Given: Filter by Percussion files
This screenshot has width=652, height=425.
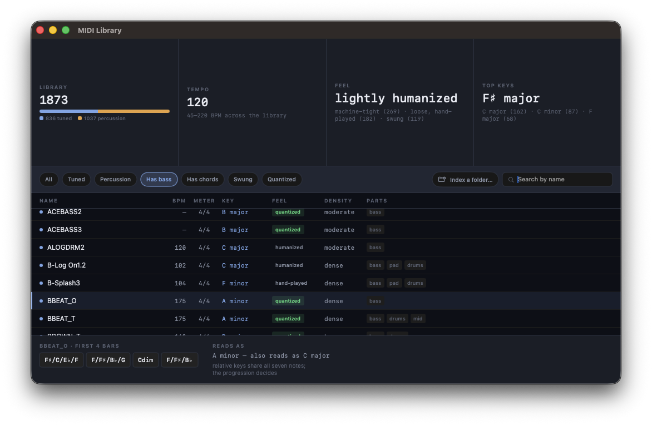Looking at the screenshot, I should pos(115,179).
